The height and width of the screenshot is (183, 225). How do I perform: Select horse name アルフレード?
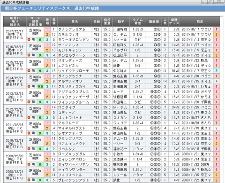[68, 123]
